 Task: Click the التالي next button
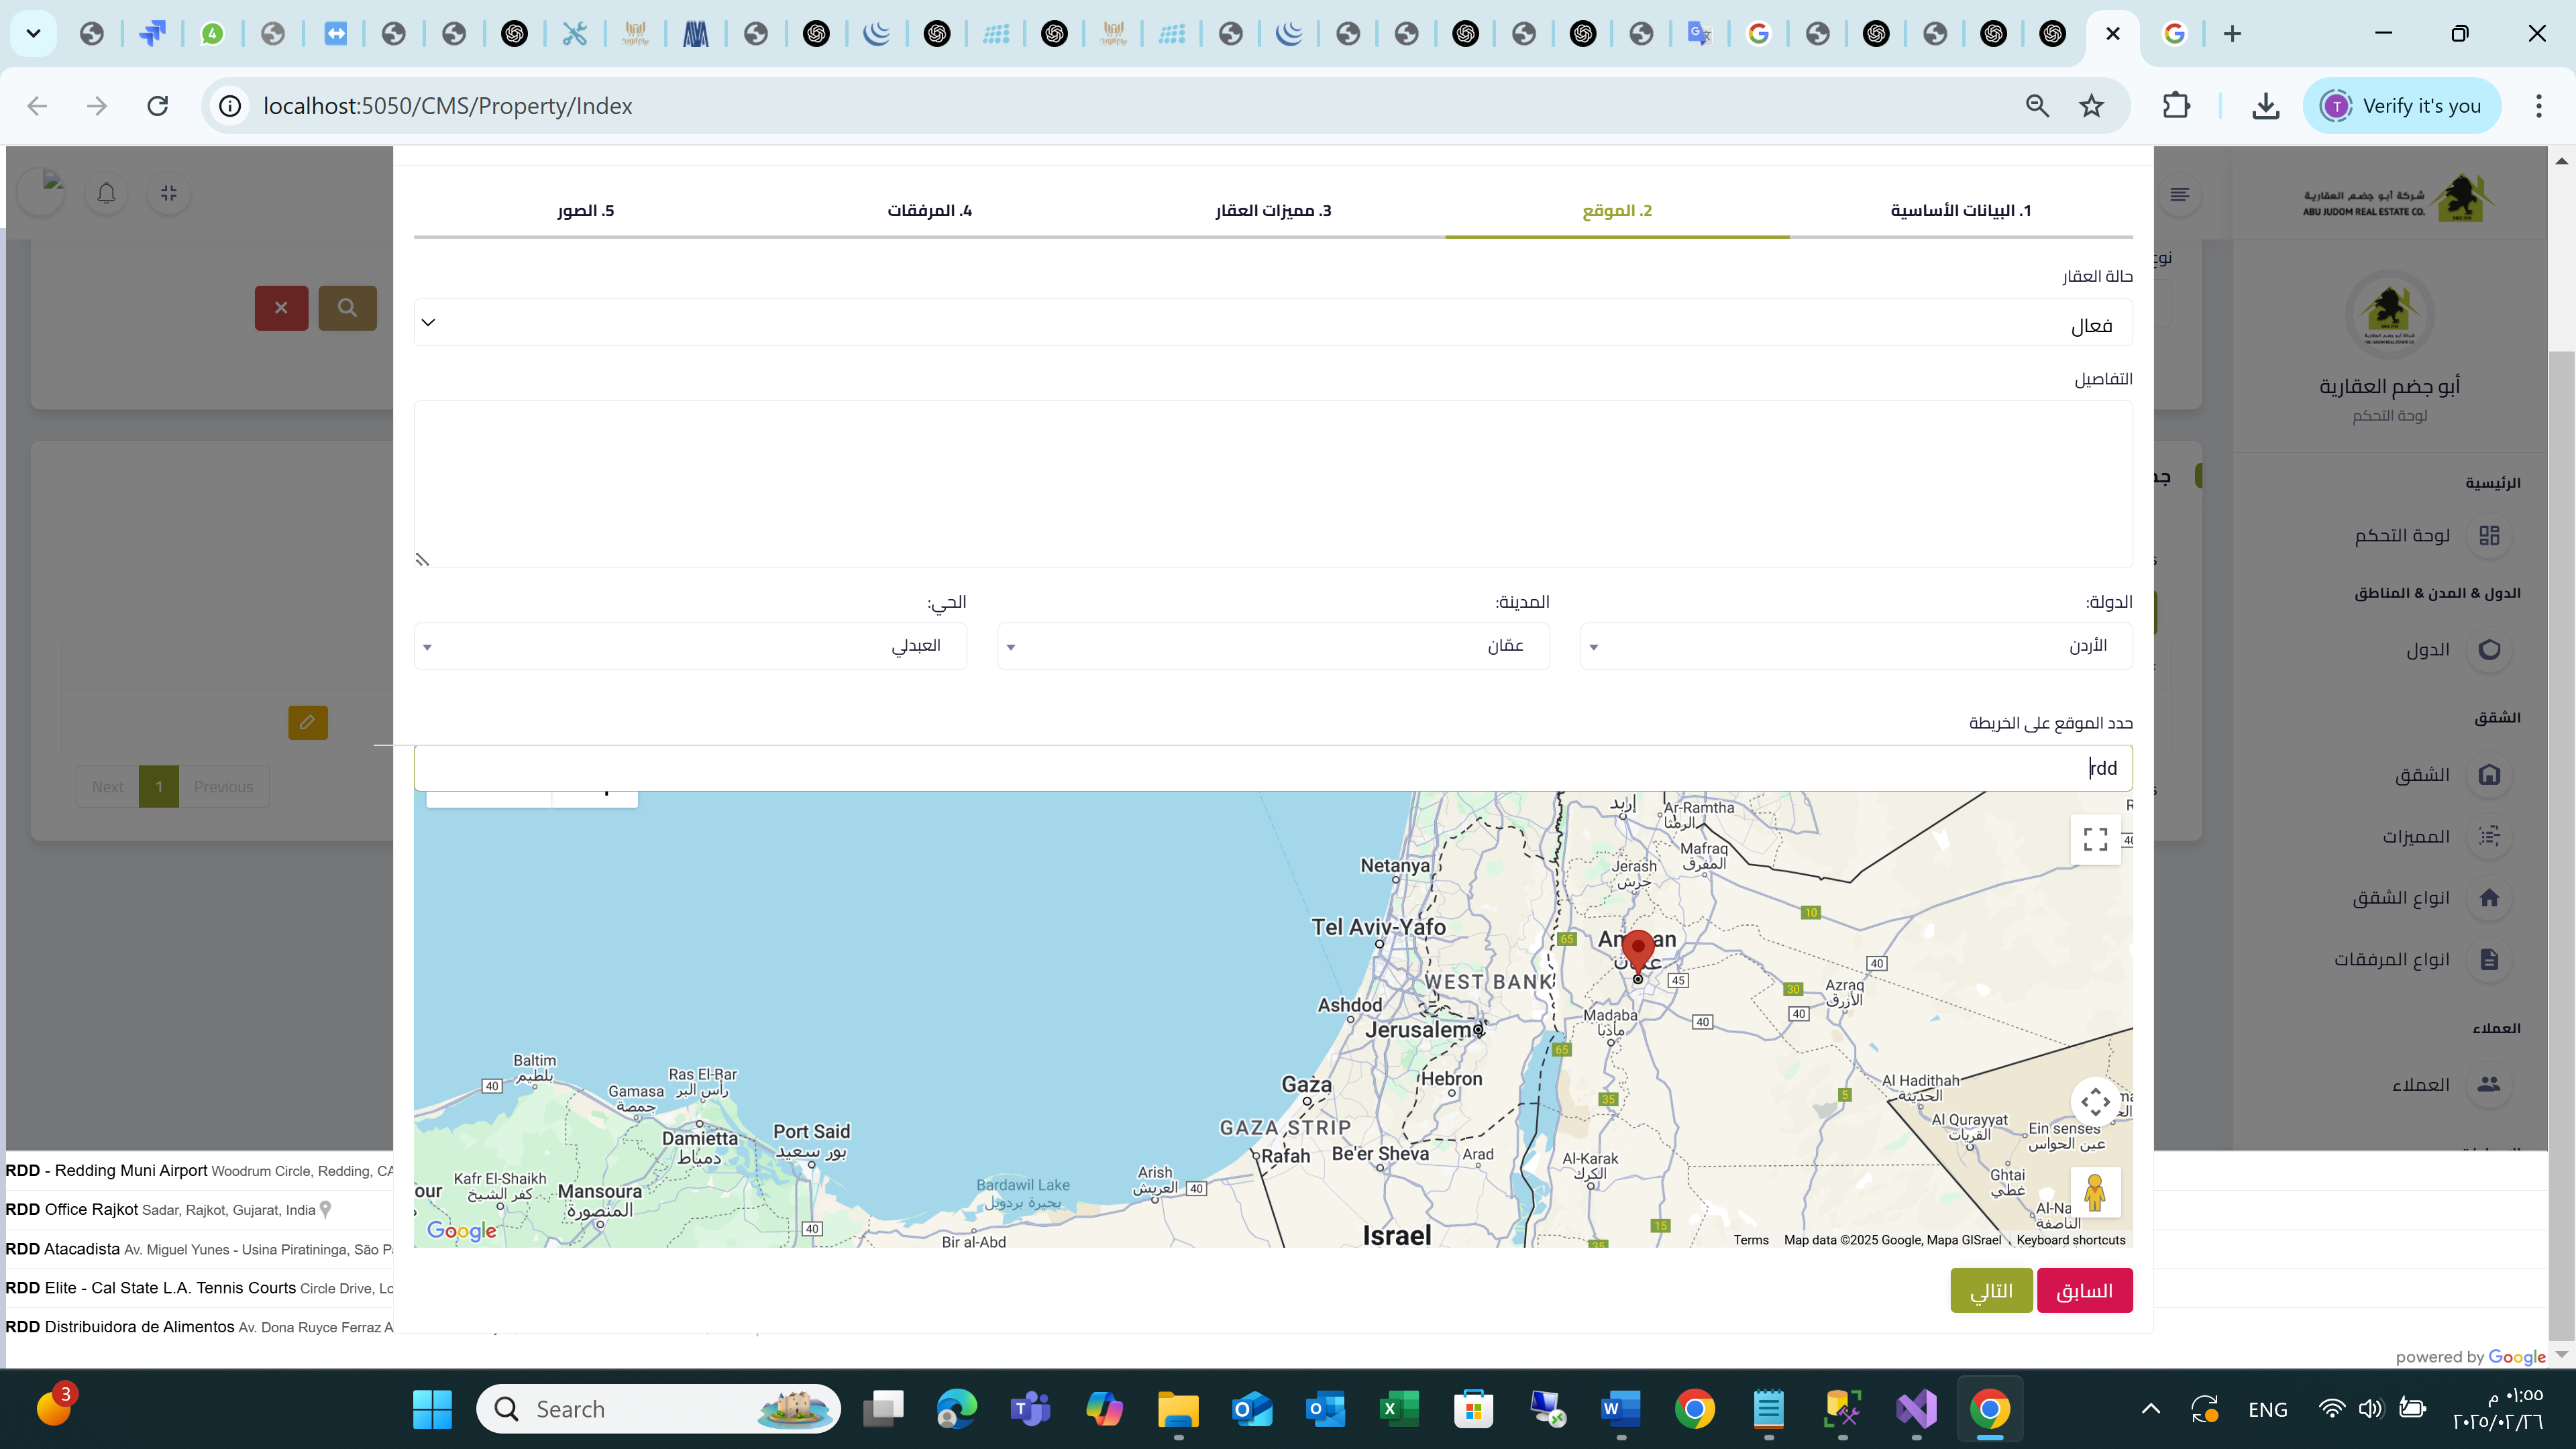1991,1291
